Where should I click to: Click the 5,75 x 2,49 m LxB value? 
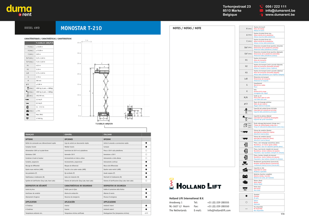[x=40, y=73]
